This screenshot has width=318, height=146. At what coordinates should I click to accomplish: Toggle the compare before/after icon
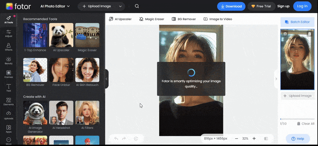click(266, 138)
